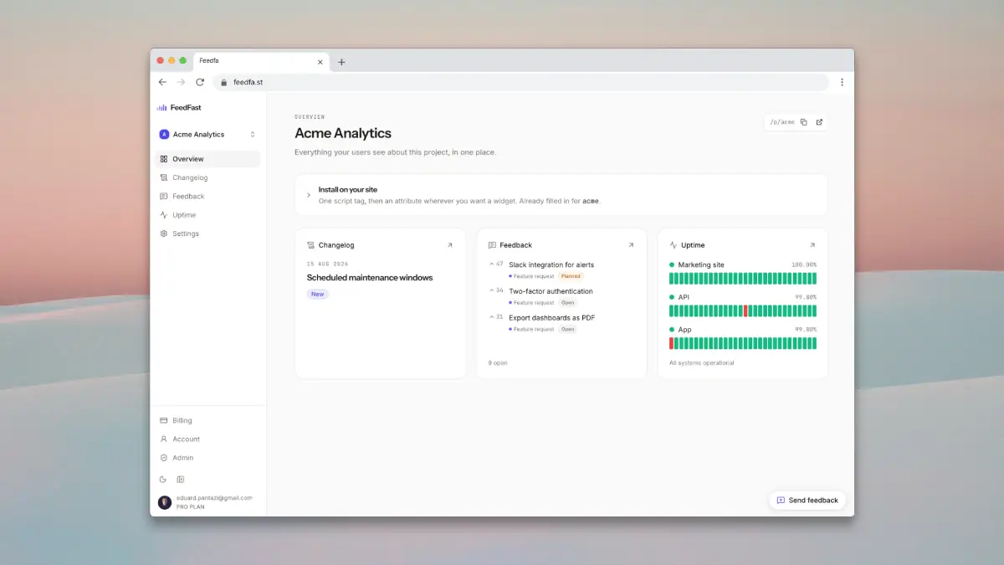Click the Uptime card title
The width and height of the screenshot is (1004, 565).
tap(693, 245)
